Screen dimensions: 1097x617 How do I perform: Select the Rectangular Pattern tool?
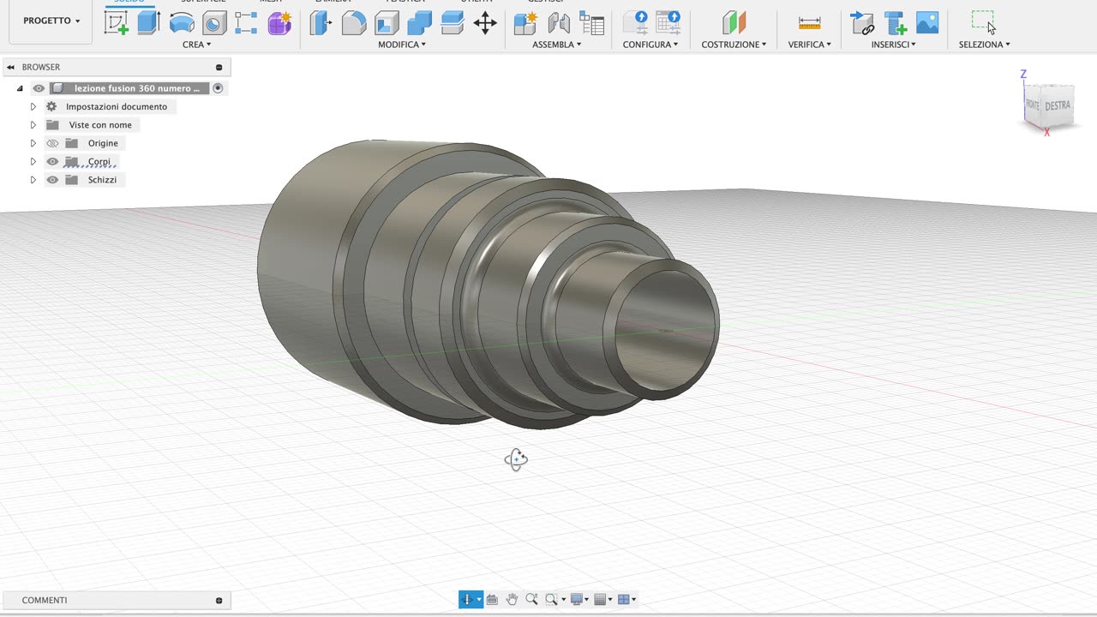click(247, 23)
